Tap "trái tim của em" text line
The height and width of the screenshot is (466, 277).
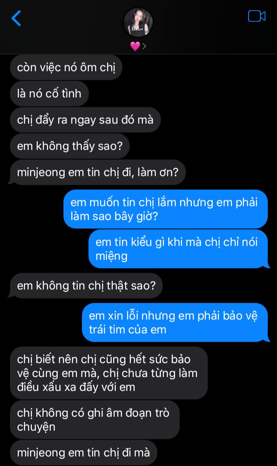coord(128,330)
